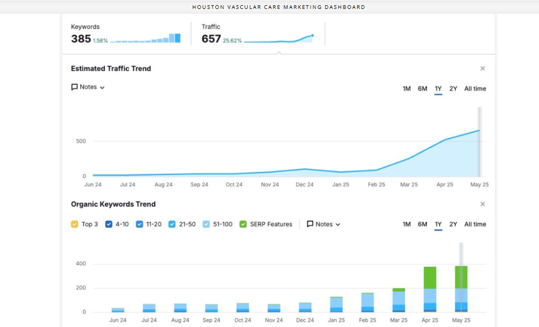This screenshot has width=539, height=327.
Task: Click the Notes icon in Estimated Traffic Trend
Action: click(74, 87)
